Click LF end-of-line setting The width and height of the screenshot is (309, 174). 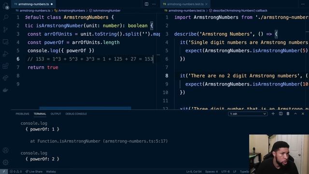point(235,172)
